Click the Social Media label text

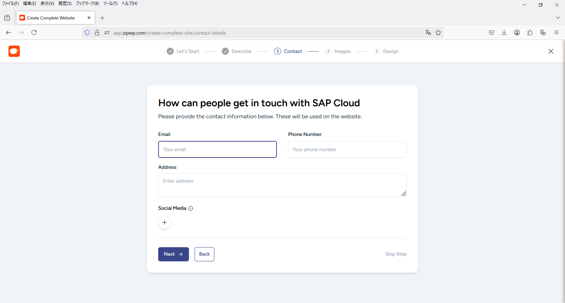[172, 208]
